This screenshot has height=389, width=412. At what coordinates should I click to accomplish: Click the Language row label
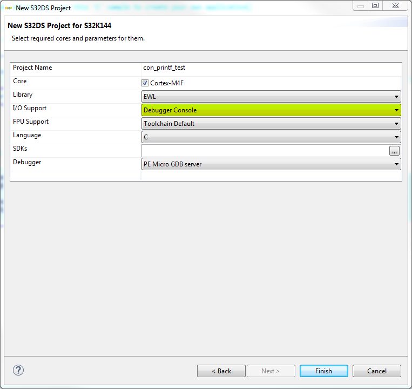pos(27,135)
